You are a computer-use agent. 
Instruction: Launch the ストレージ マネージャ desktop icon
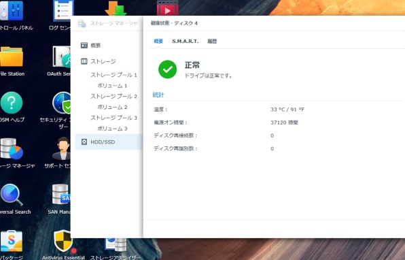tap(12, 149)
